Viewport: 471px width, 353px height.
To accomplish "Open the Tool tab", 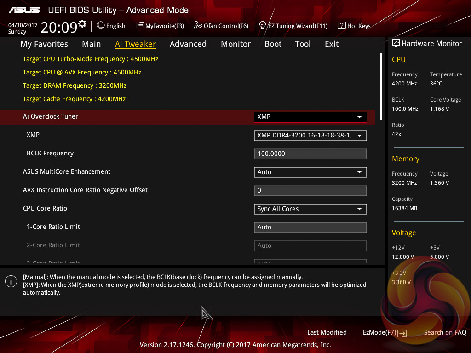I will tap(303, 44).
